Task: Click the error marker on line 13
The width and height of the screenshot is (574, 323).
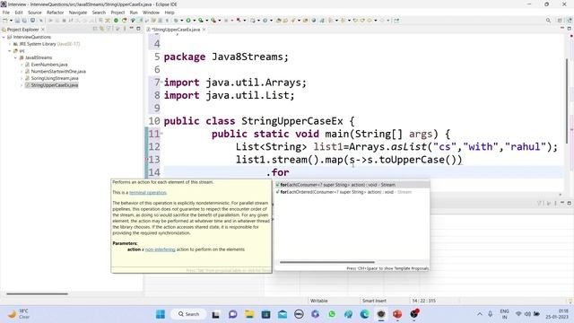Action: point(147,160)
